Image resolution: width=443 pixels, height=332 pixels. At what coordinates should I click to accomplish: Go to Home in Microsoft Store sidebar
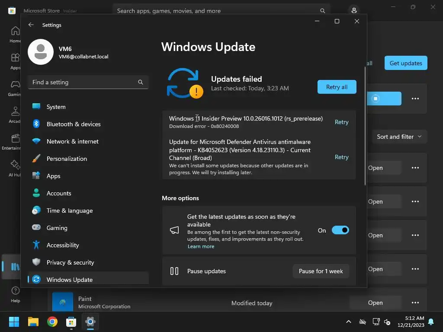point(14,35)
